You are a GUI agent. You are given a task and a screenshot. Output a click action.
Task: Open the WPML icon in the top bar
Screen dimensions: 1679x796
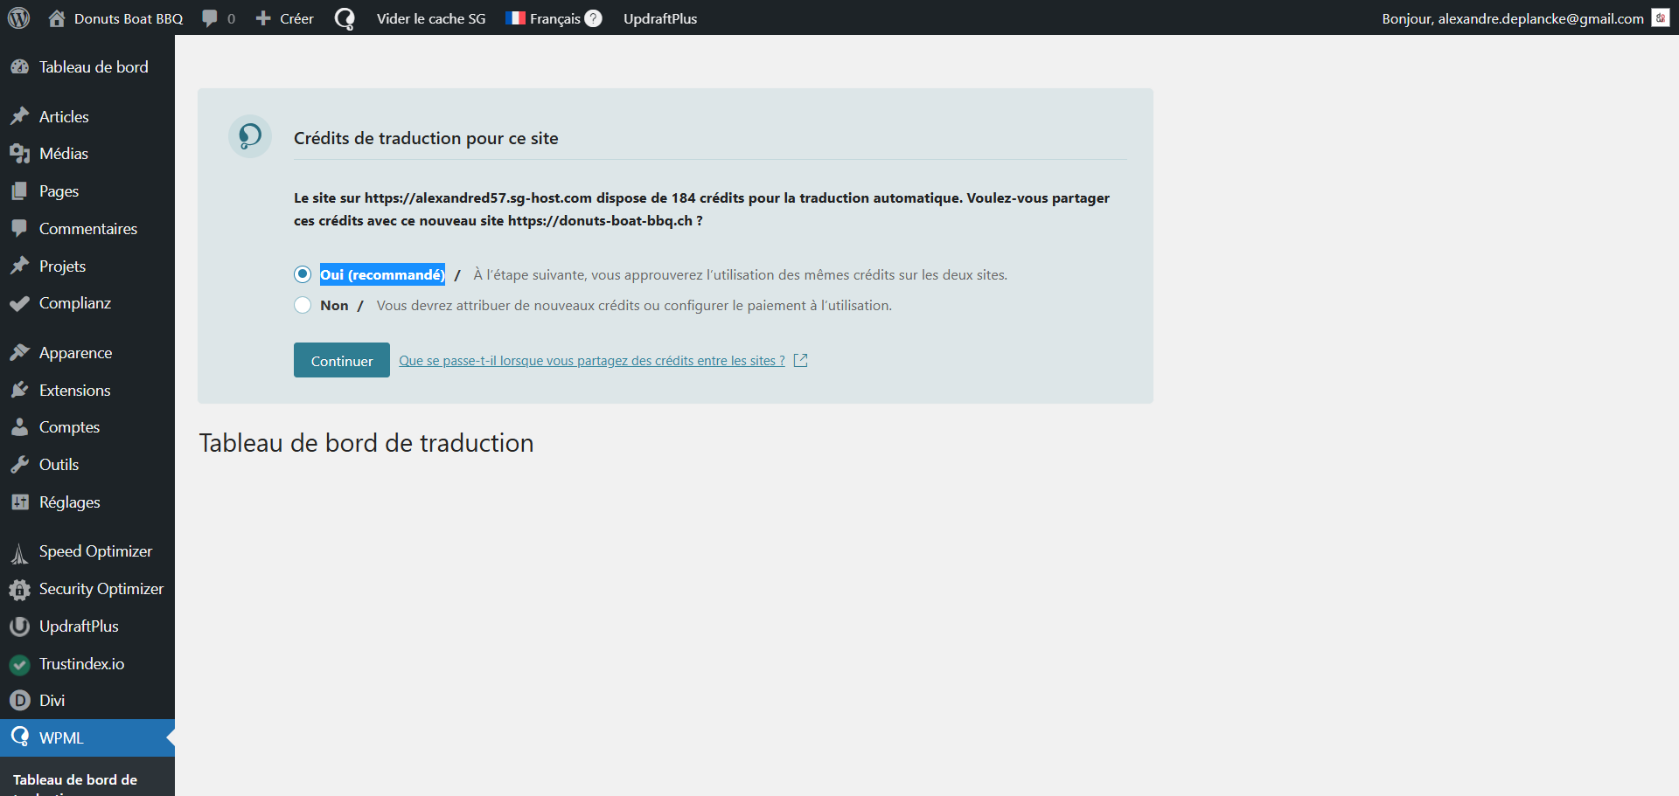coord(345,18)
